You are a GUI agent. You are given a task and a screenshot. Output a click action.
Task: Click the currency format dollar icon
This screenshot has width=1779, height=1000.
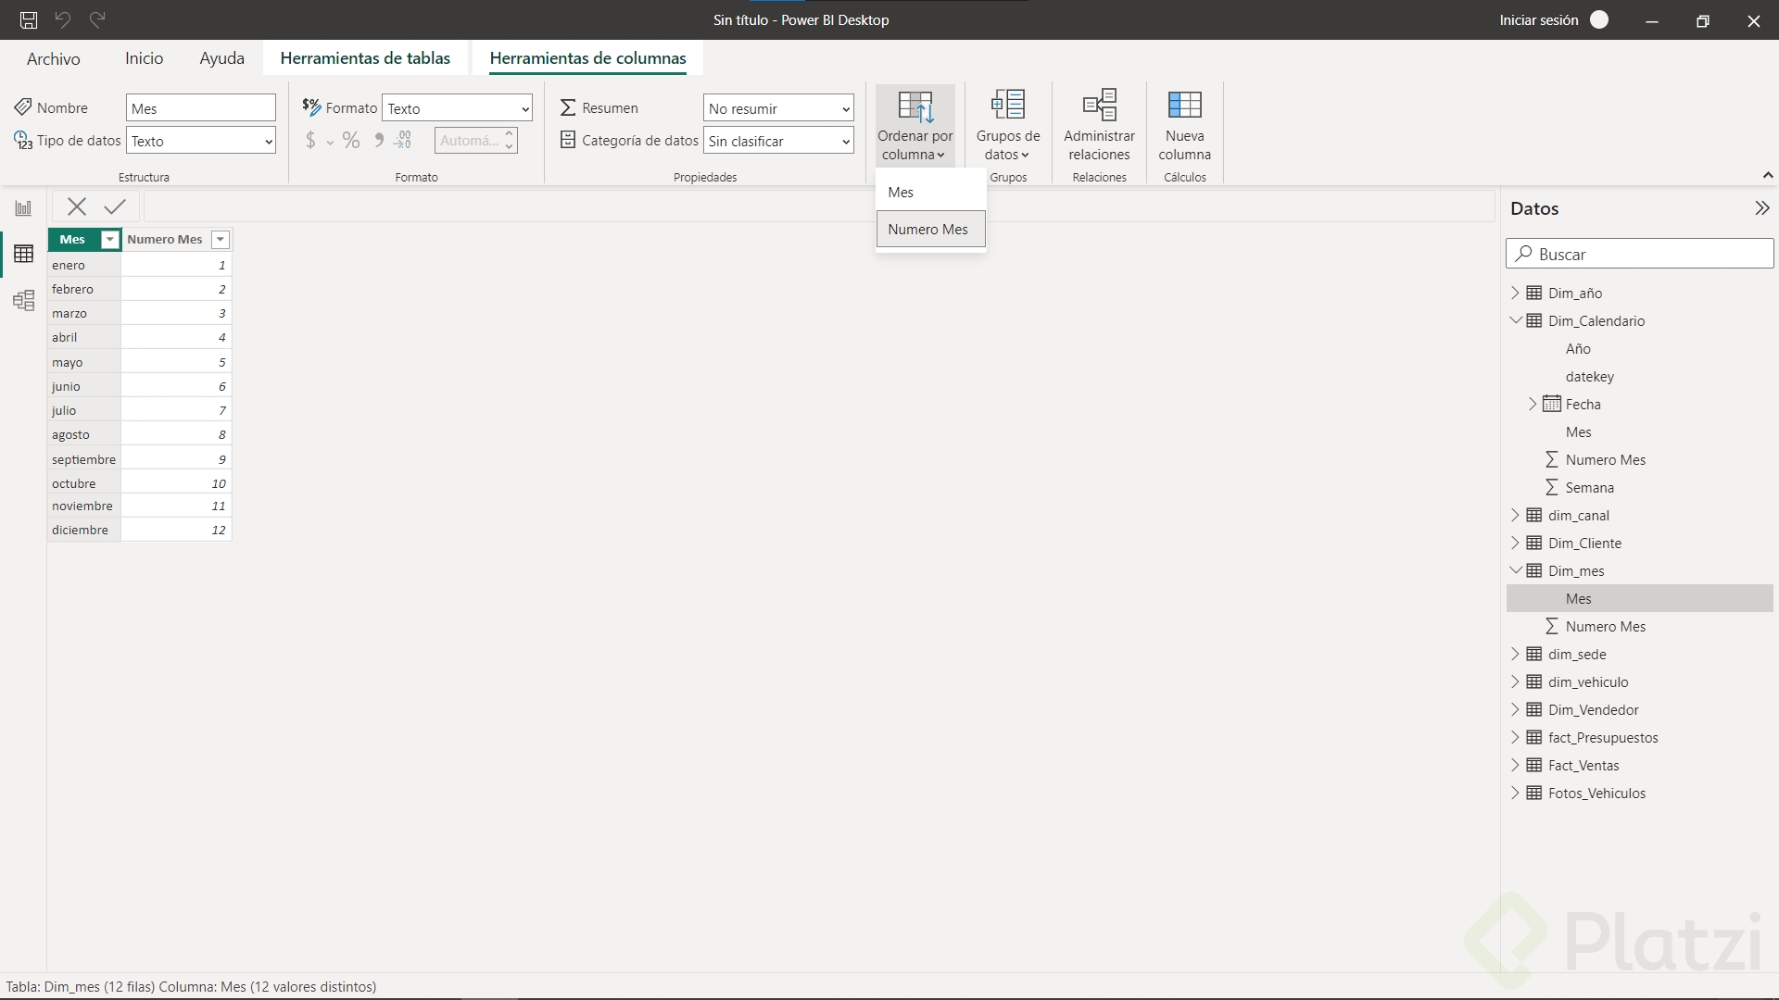click(311, 141)
